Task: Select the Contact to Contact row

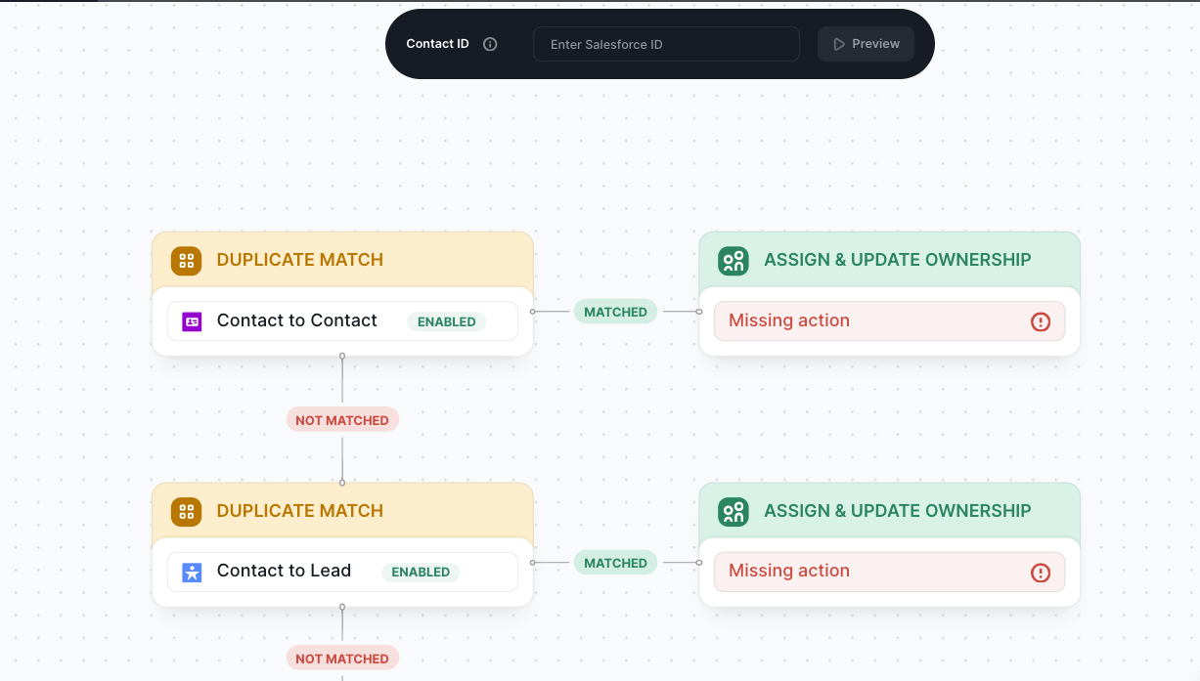Action: [342, 321]
